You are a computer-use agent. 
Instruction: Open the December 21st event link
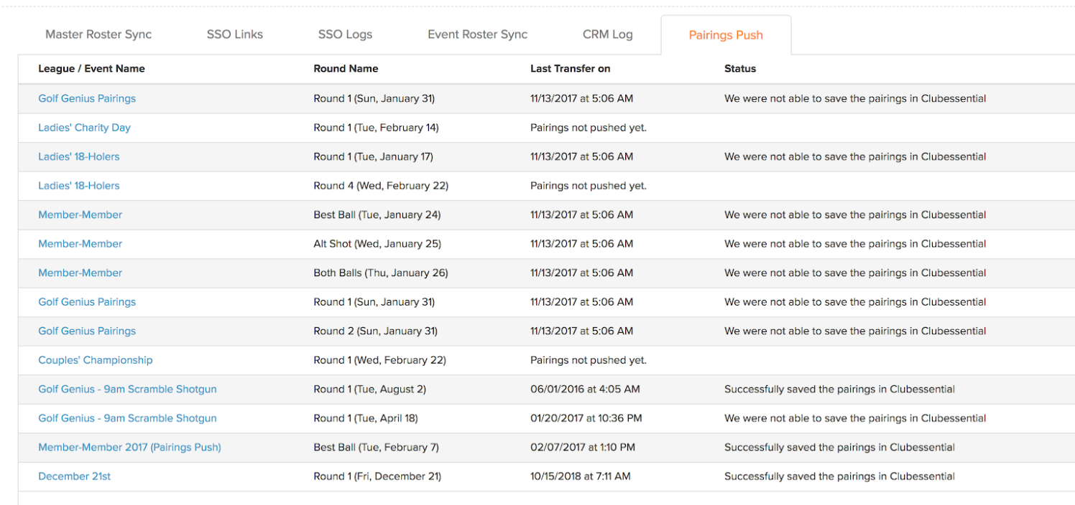click(75, 476)
